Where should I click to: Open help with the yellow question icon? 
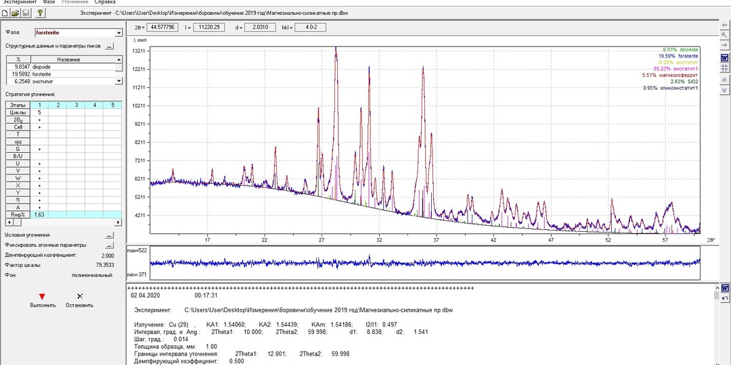click(x=40, y=13)
